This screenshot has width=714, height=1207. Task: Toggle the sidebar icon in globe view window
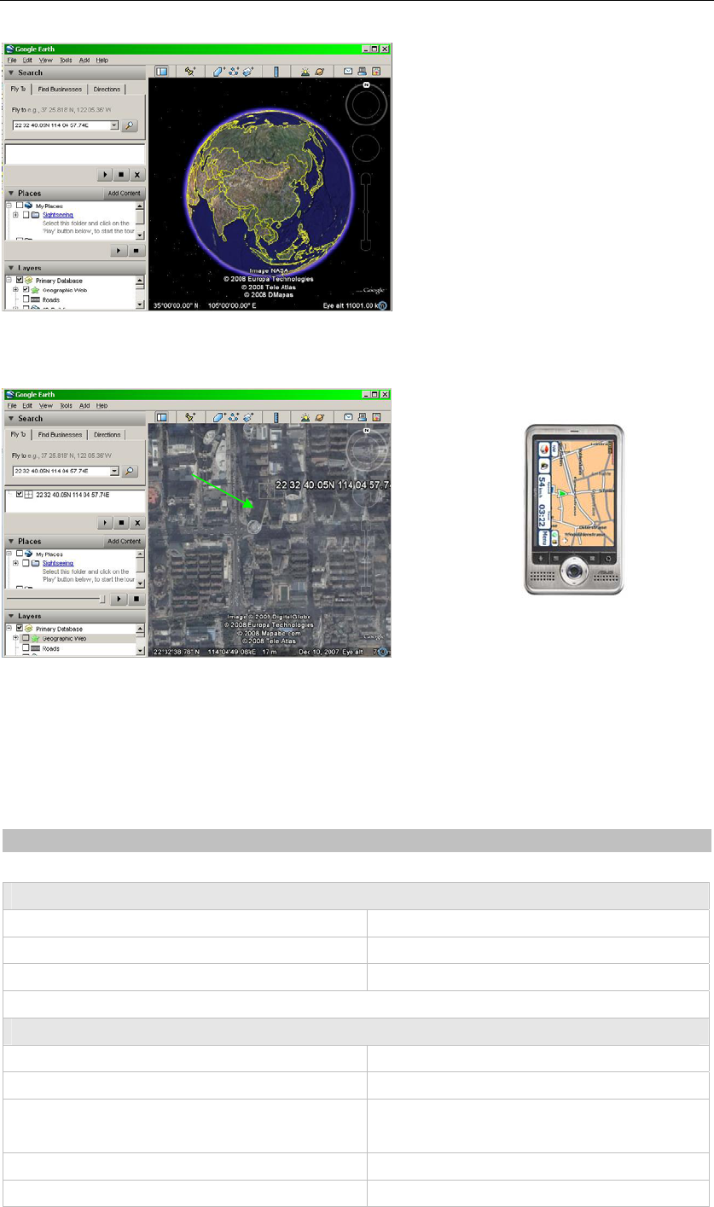161,73
